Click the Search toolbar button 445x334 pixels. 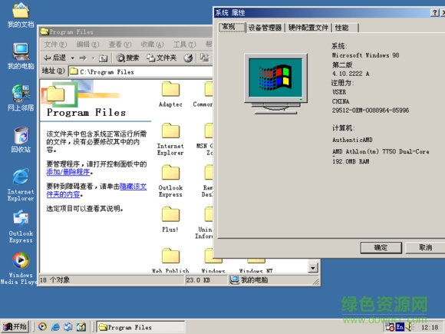coord(127,58)
